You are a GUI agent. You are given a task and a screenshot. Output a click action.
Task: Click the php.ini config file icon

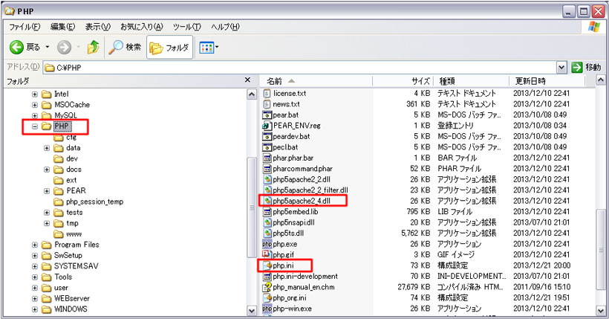[267, 265]
